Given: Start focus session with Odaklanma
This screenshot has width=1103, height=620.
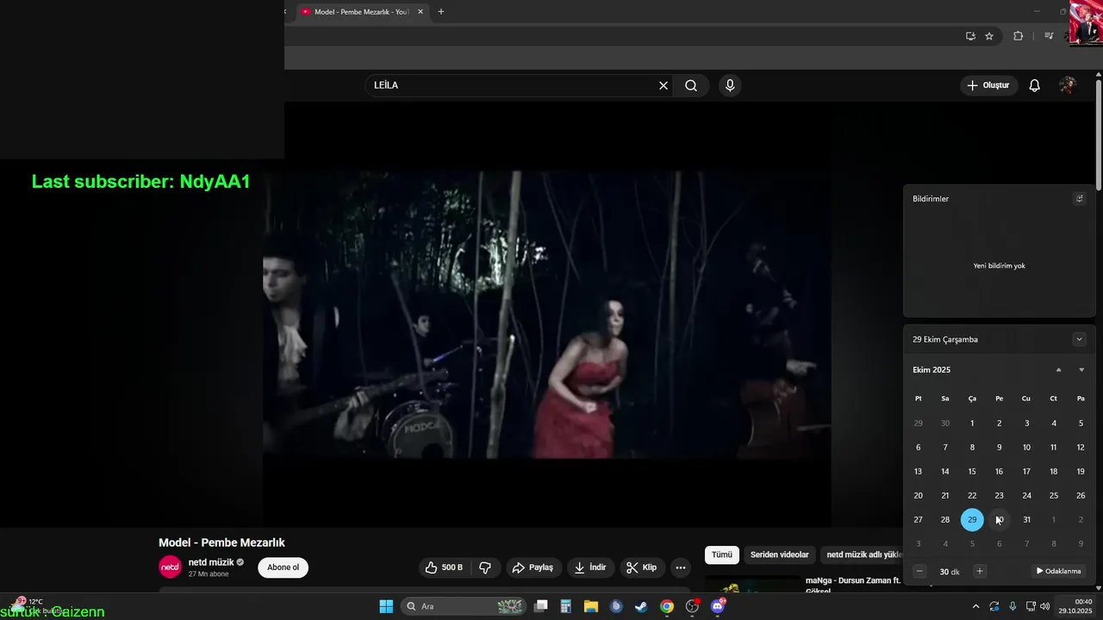Looking at the screenshot, I should pos(1058,571).
